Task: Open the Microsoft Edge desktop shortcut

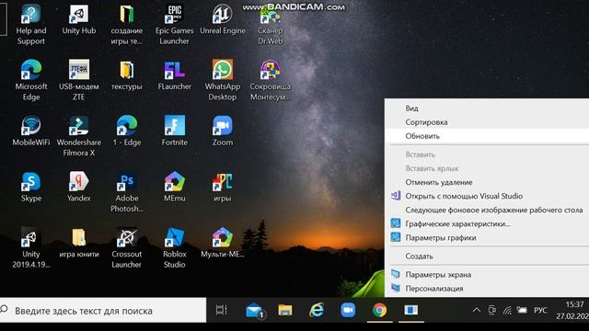Action: point(30,80)
